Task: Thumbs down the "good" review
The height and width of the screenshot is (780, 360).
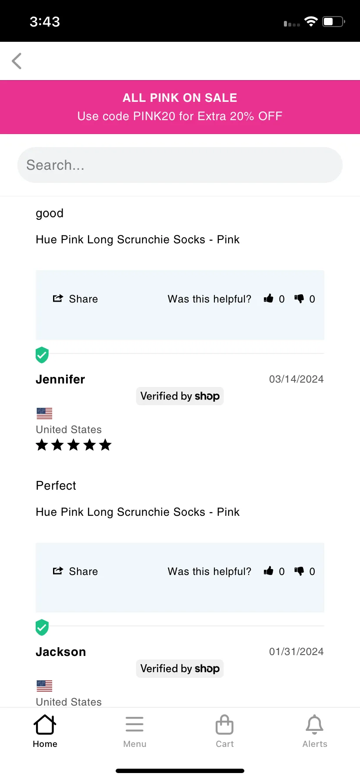Action: [x=299, y=299]
